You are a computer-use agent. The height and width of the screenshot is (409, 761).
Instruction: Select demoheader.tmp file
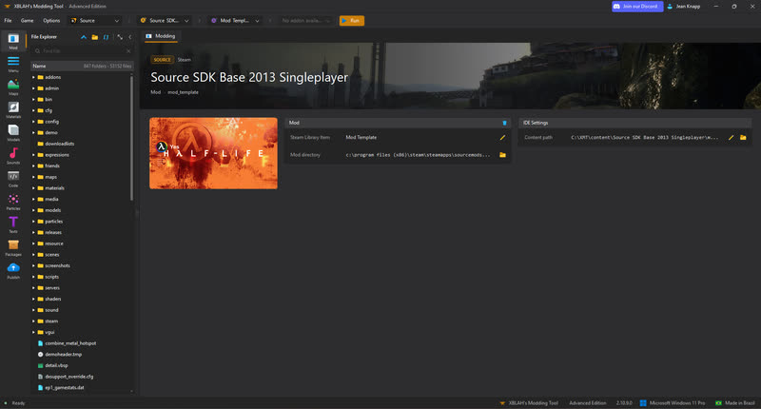63,355
